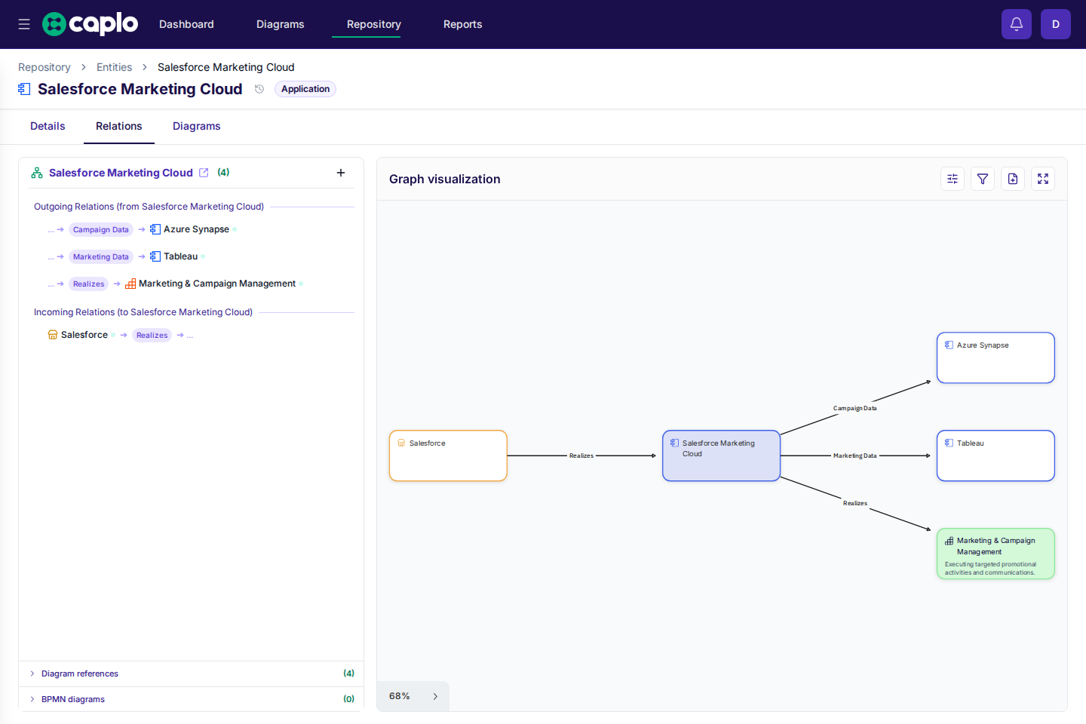This screenshot has height=724, width=1086.
Task: Open the Tableau relation entry
Action: (180, 256)
